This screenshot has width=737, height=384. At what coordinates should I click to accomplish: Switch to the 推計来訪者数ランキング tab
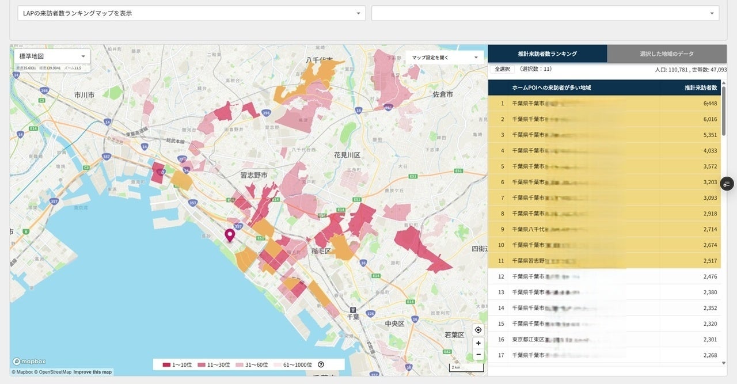tap(547, 54)
